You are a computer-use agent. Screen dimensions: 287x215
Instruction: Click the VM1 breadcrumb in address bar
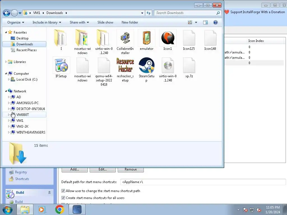pyautogui.click(x=37, y=13)
